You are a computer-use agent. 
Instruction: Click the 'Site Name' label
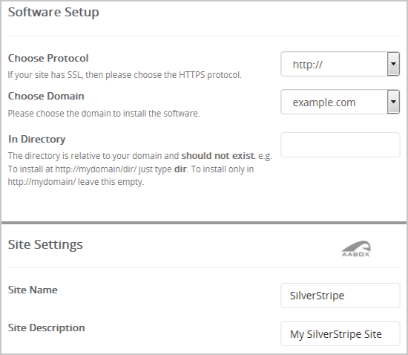click(x=33, y=290)
